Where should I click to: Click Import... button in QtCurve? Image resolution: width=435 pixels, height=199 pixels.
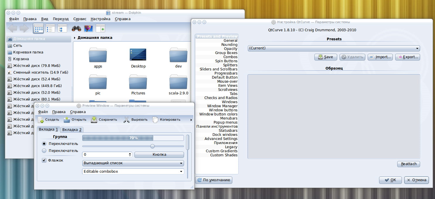[380, 57]
